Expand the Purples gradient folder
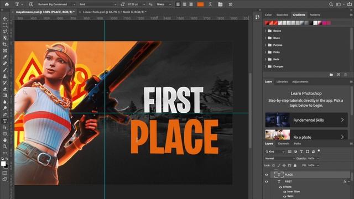 click(265, 45)
